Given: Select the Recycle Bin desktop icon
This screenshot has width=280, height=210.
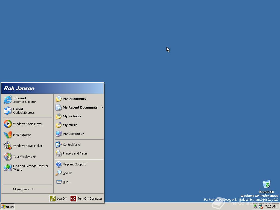Looking at the screenshot, I should [x=266, y=184].
